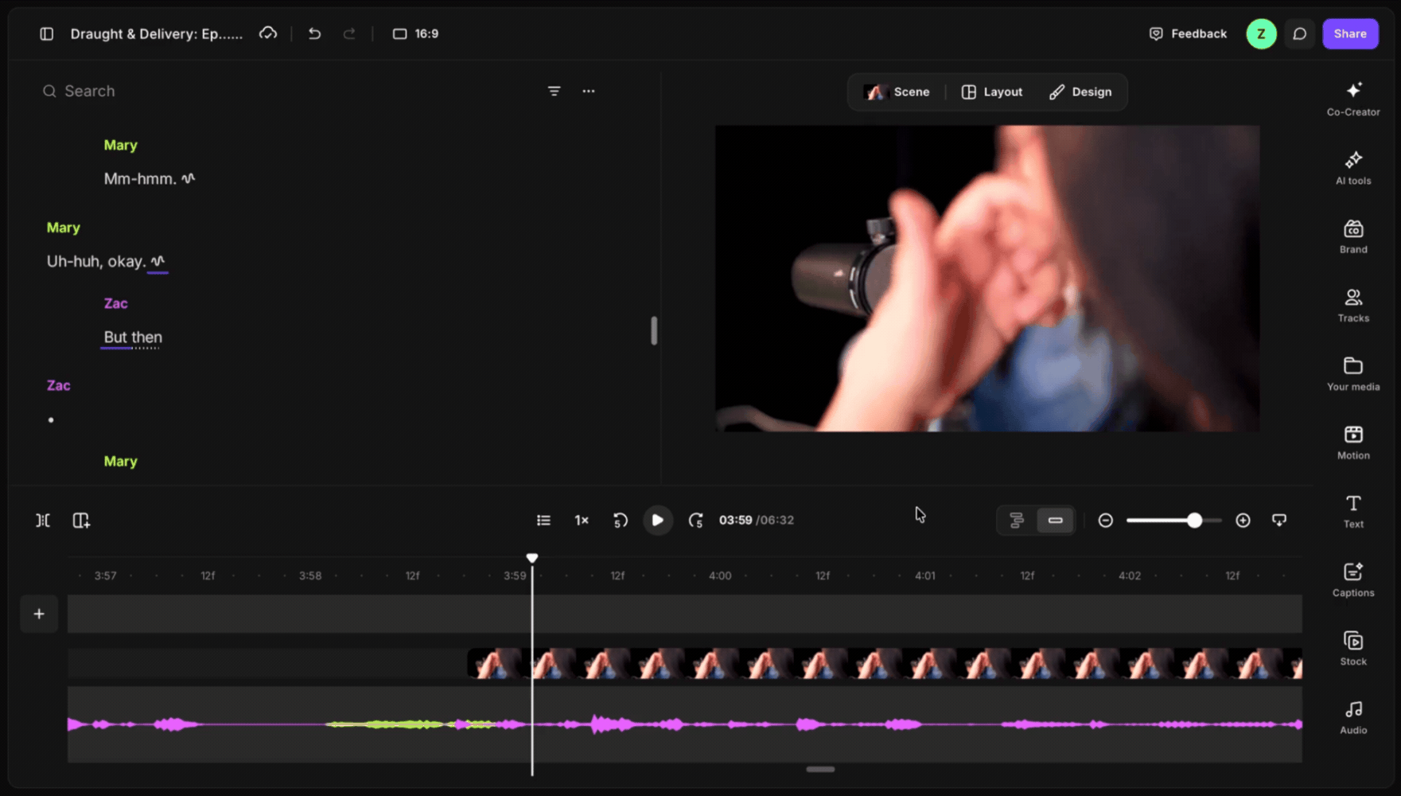Skip back 5 seconds
The image size is (1401, 796).
(621, 520)
